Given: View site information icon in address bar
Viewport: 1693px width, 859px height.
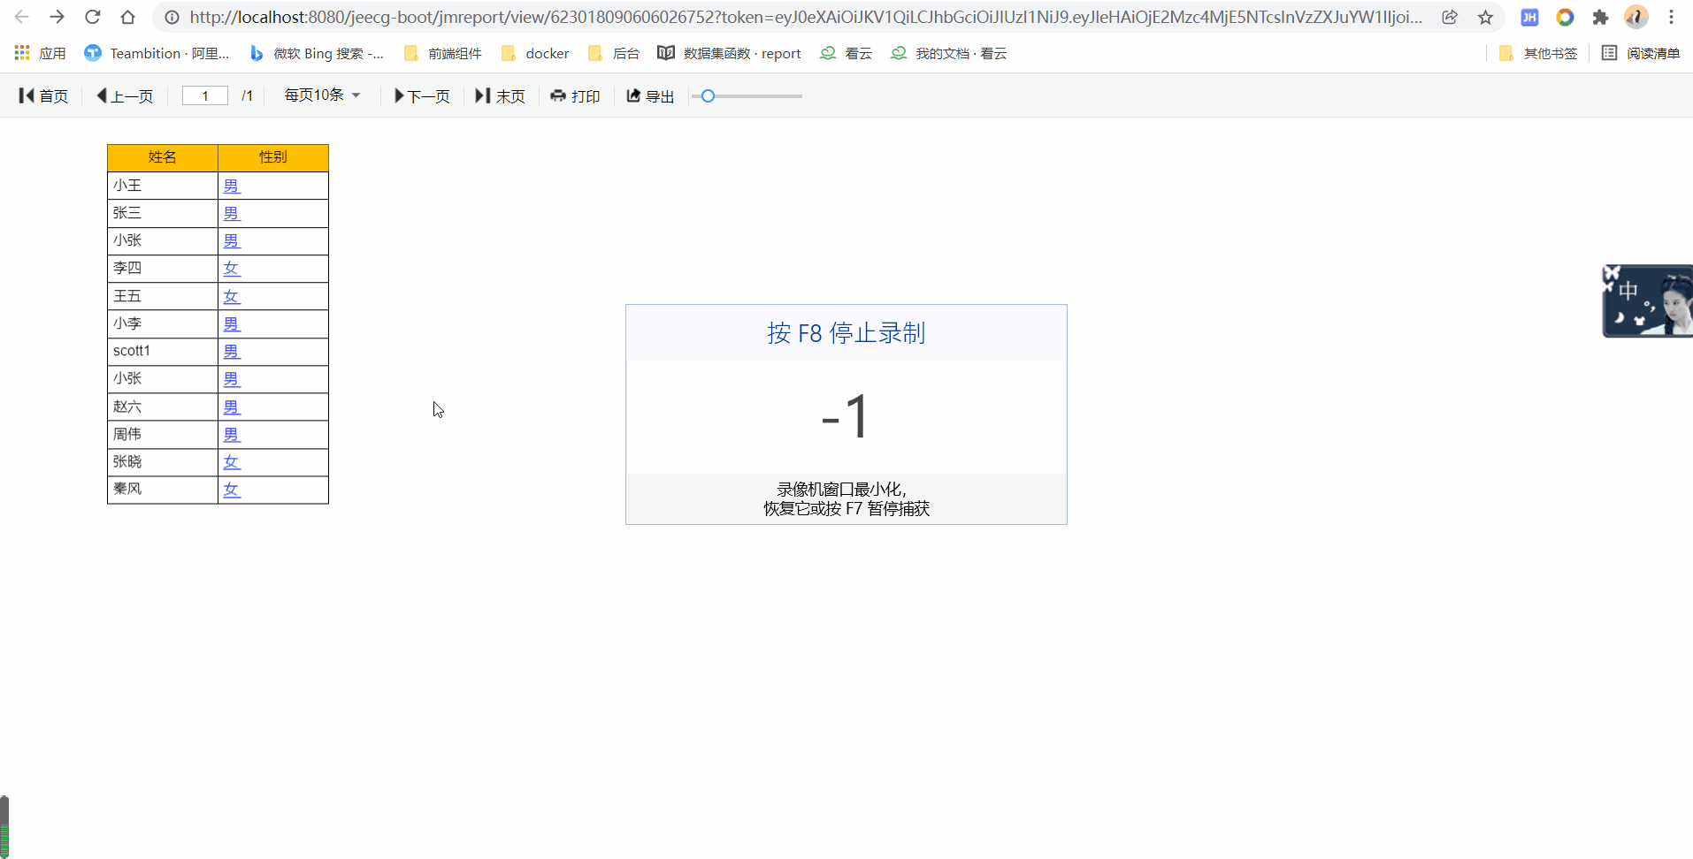Looking at the screenshot, I should [x=172, y=17].
